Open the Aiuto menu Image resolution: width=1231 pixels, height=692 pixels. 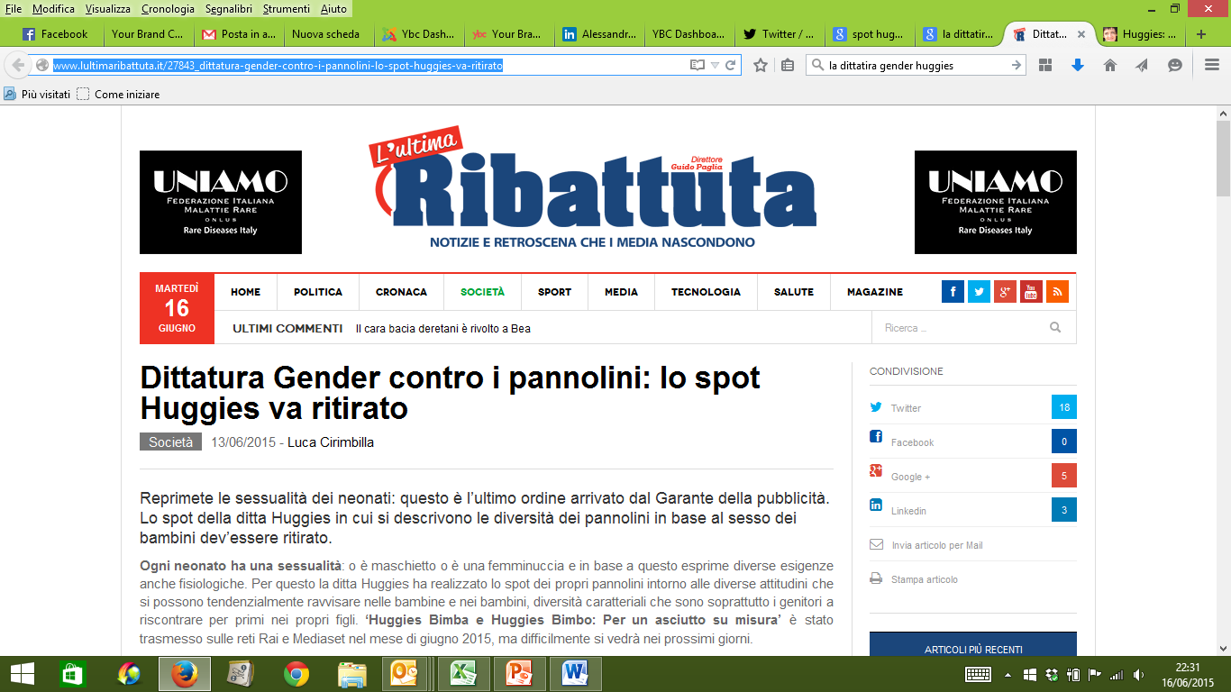pyautogui.click(x=333, y=8)
